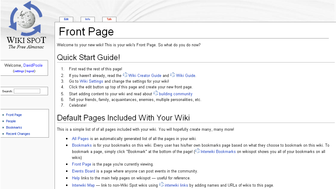Open Interwiki Bookmarks link
Screen dimensions: 336x189
point(218,152)
